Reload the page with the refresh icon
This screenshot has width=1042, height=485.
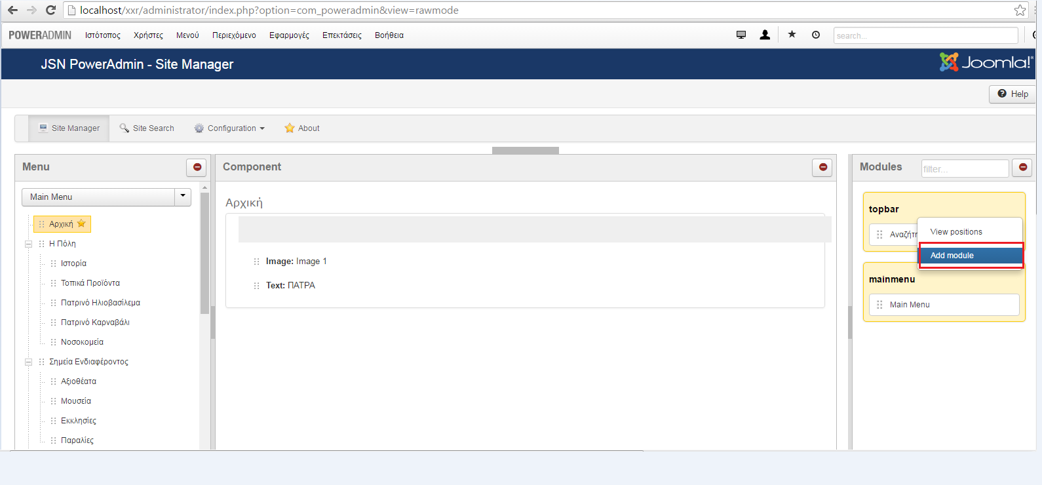point(50,10)
